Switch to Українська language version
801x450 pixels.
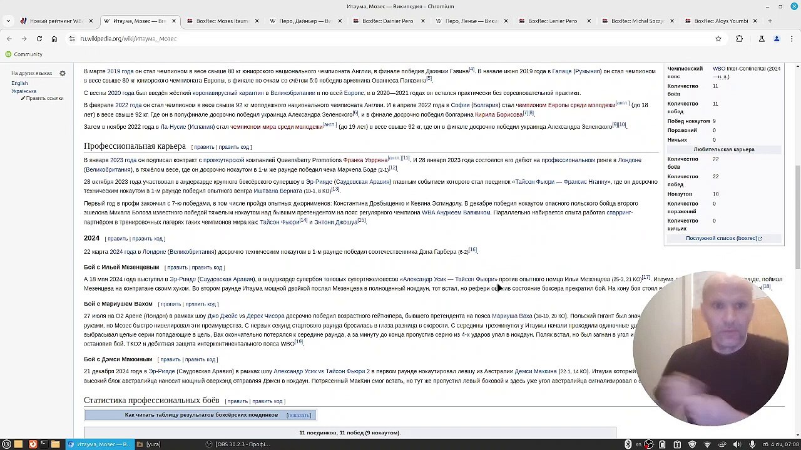(24, 91)
